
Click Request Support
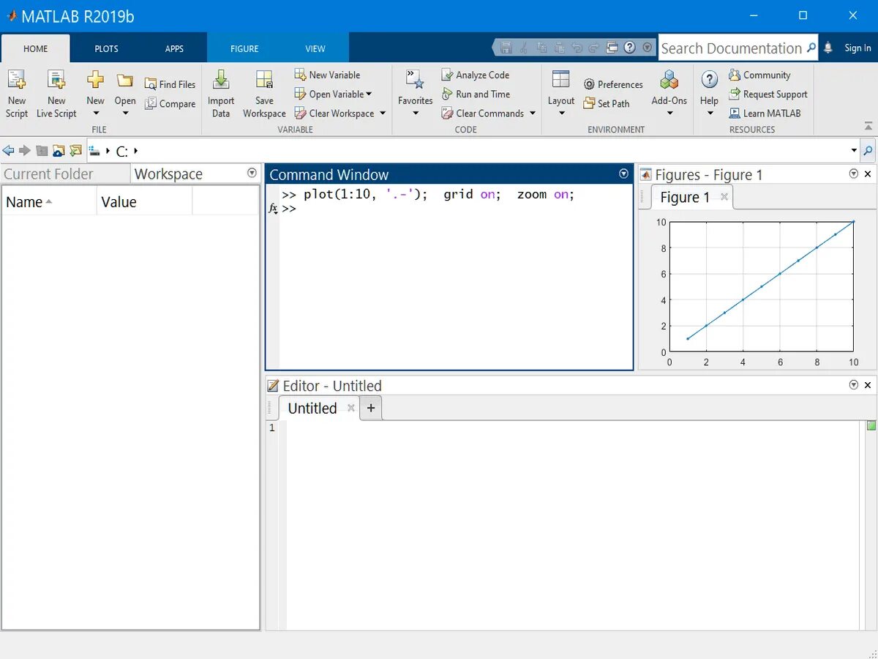tap(768, 94)
